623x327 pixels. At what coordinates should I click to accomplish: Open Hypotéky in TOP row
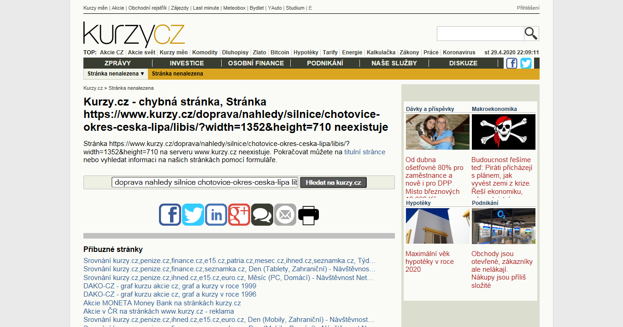tap(306, 53)
